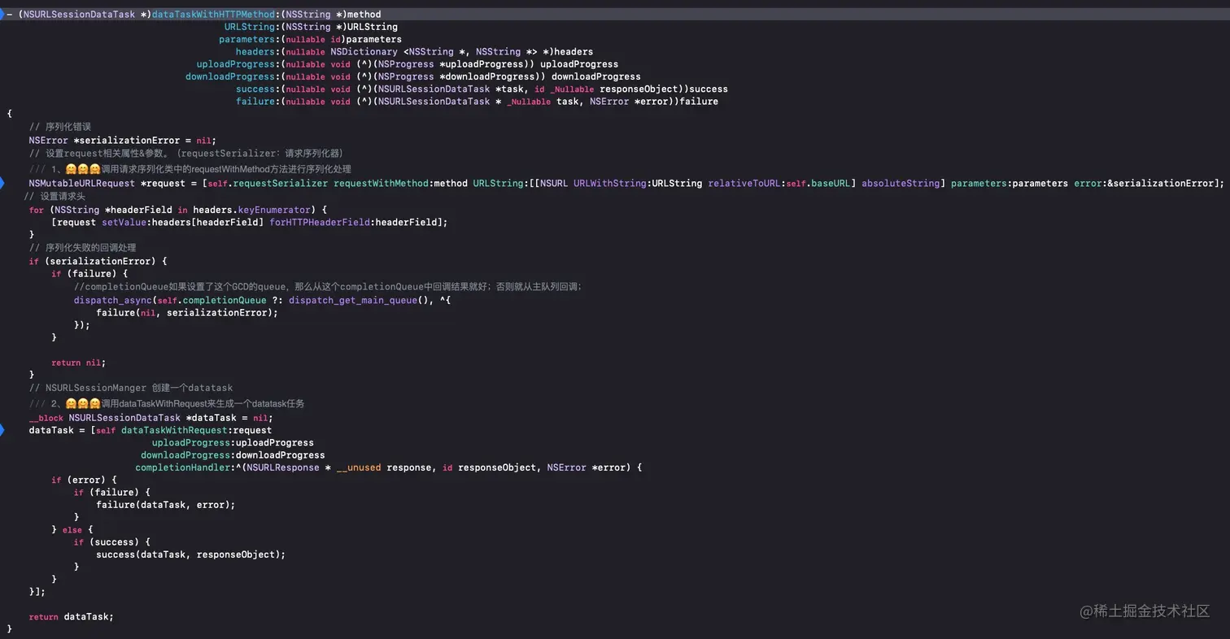
Task: Click the 'if (success) {' statement
Action: [112, 541]
